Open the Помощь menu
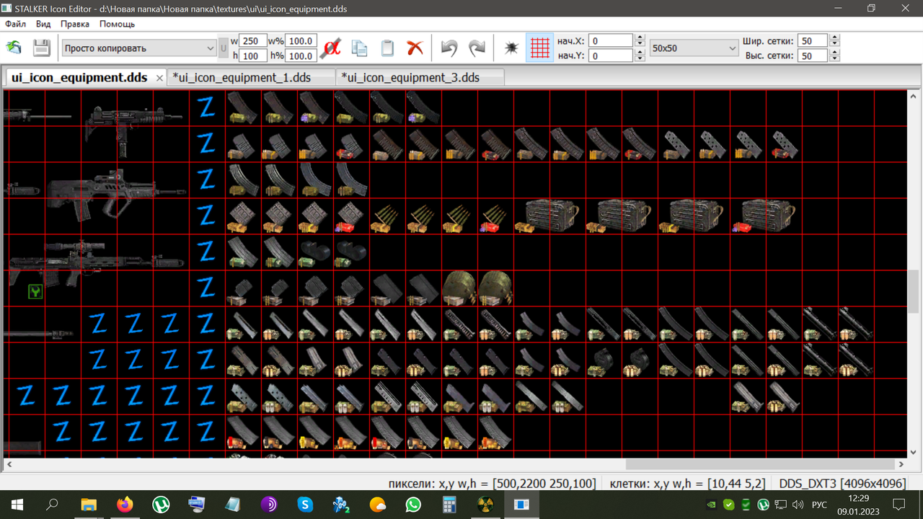923x519 pixels. [x=117, y=24]
